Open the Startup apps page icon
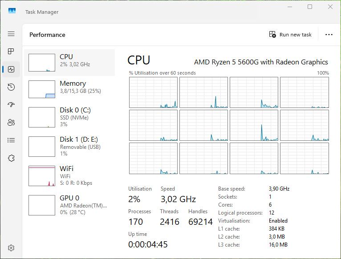341x259 pixels. click(11, 105)
